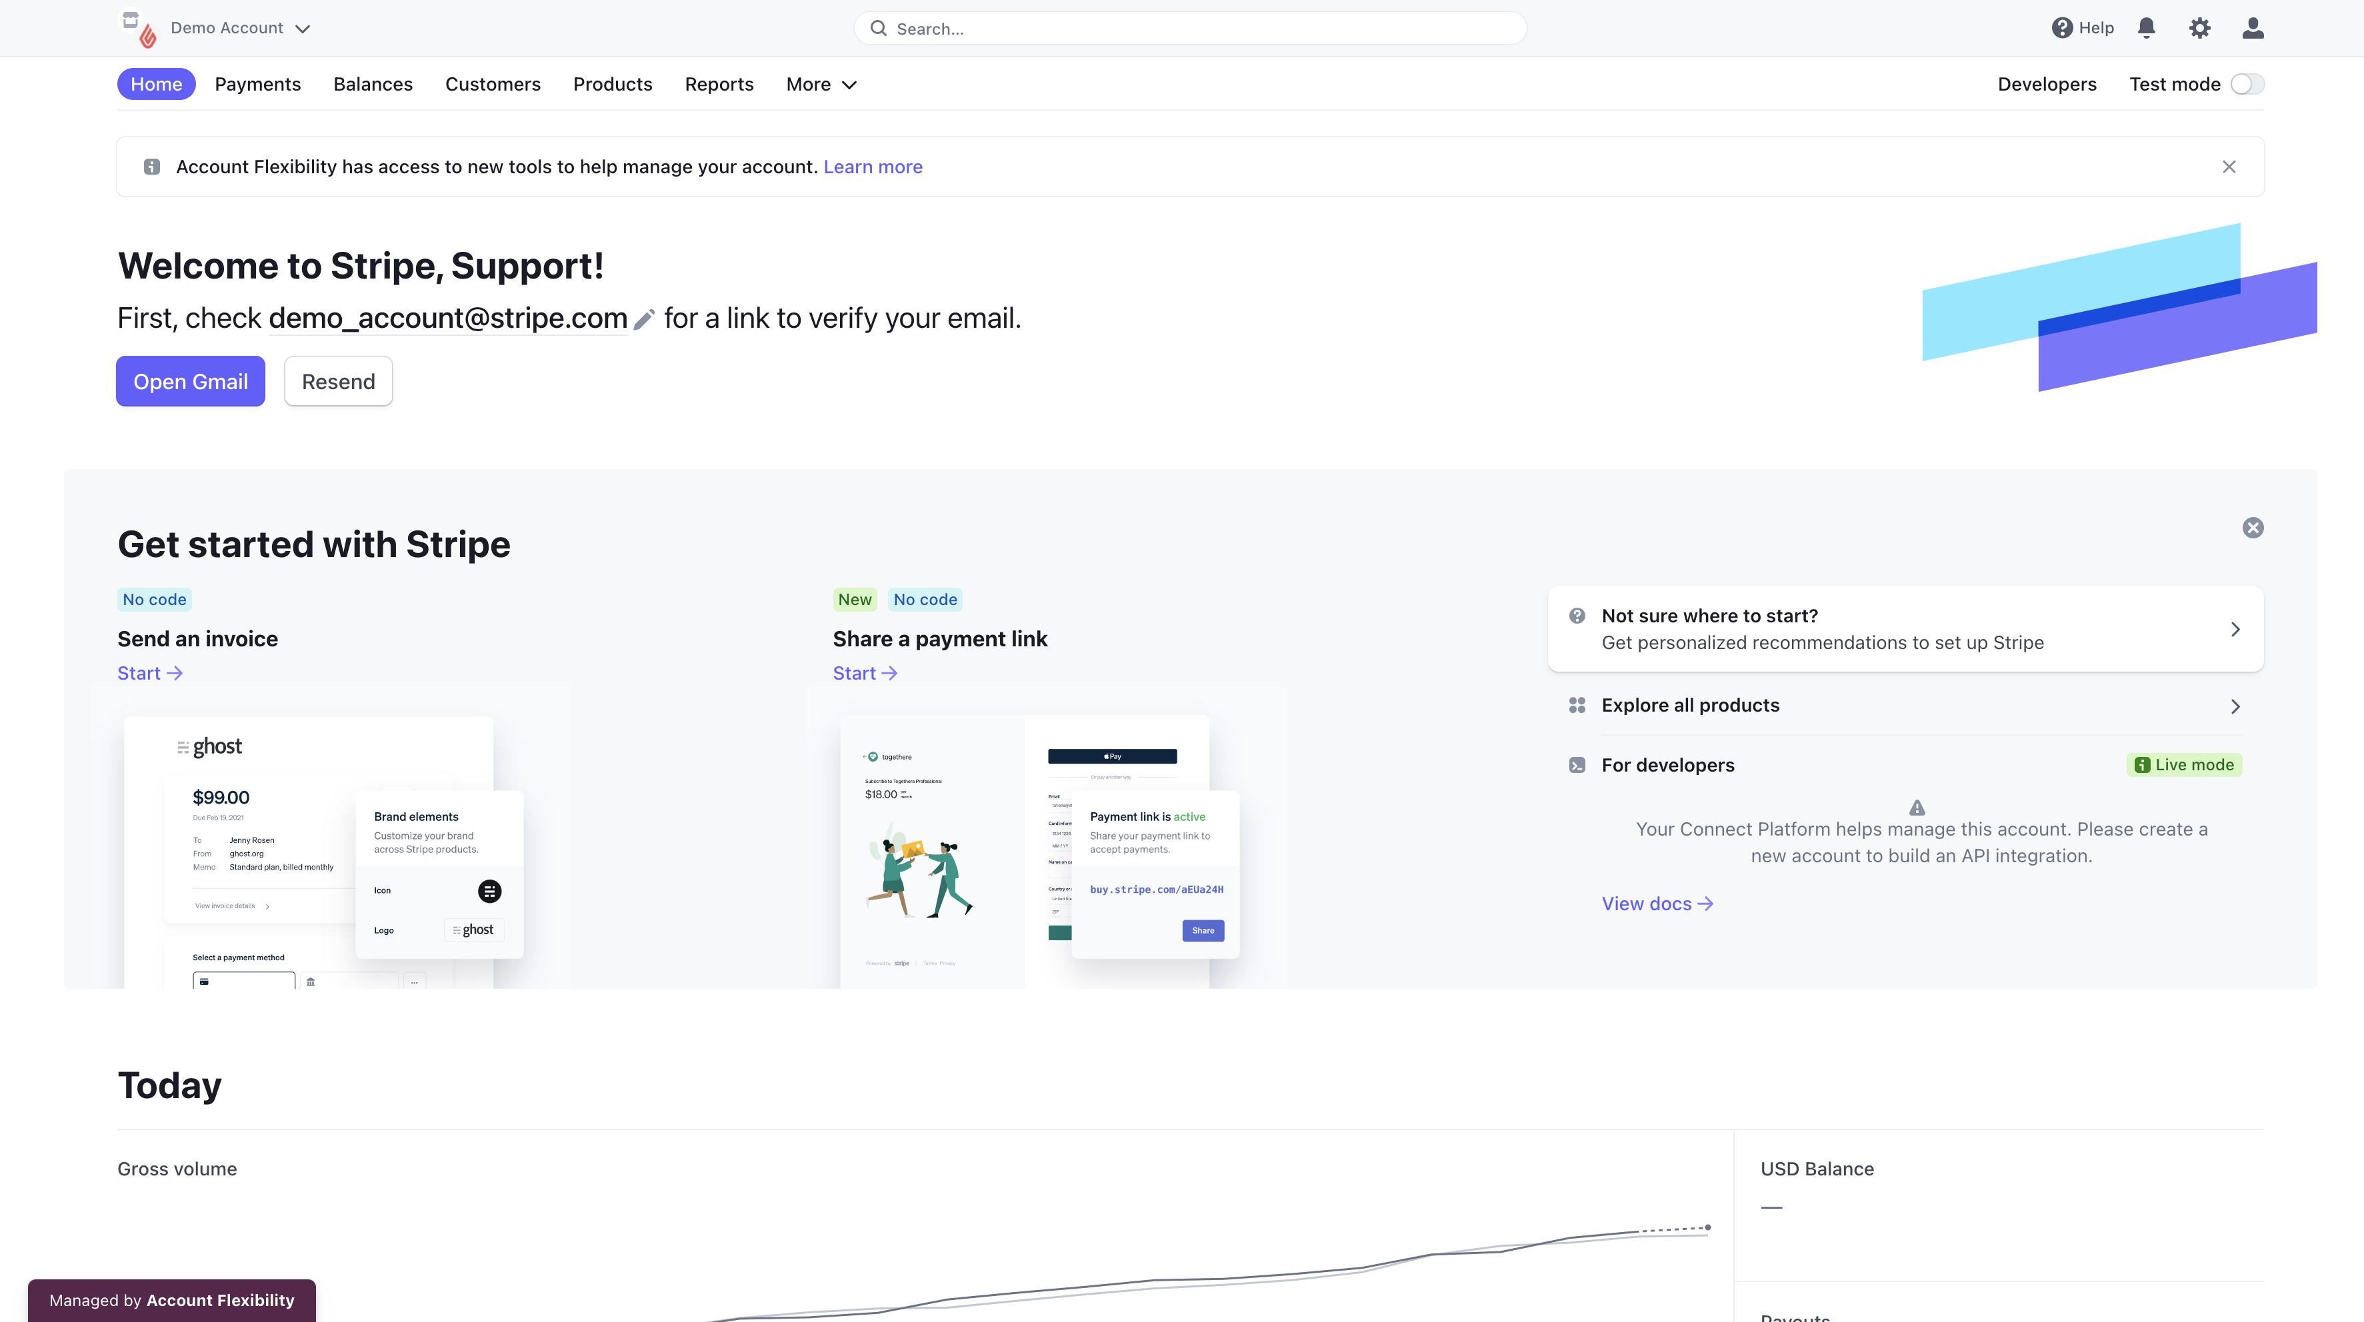Click the Explore all products grid icon
The width and height of the screenshot is (2364, 1322).
[1577, 706]
